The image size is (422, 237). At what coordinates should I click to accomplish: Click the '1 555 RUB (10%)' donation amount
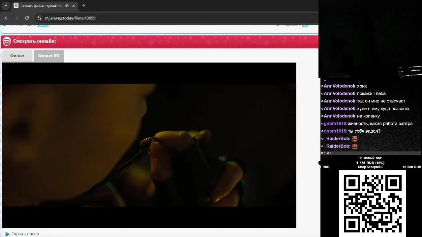(x=370, y=163)
